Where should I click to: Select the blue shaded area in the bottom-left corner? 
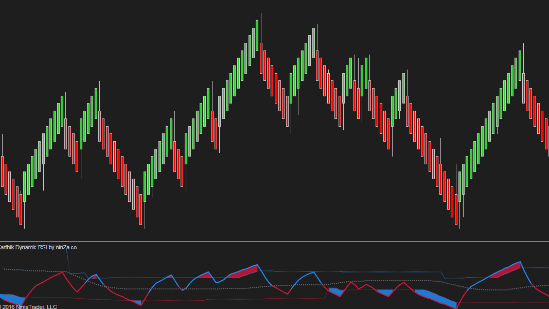click(13, 298)
